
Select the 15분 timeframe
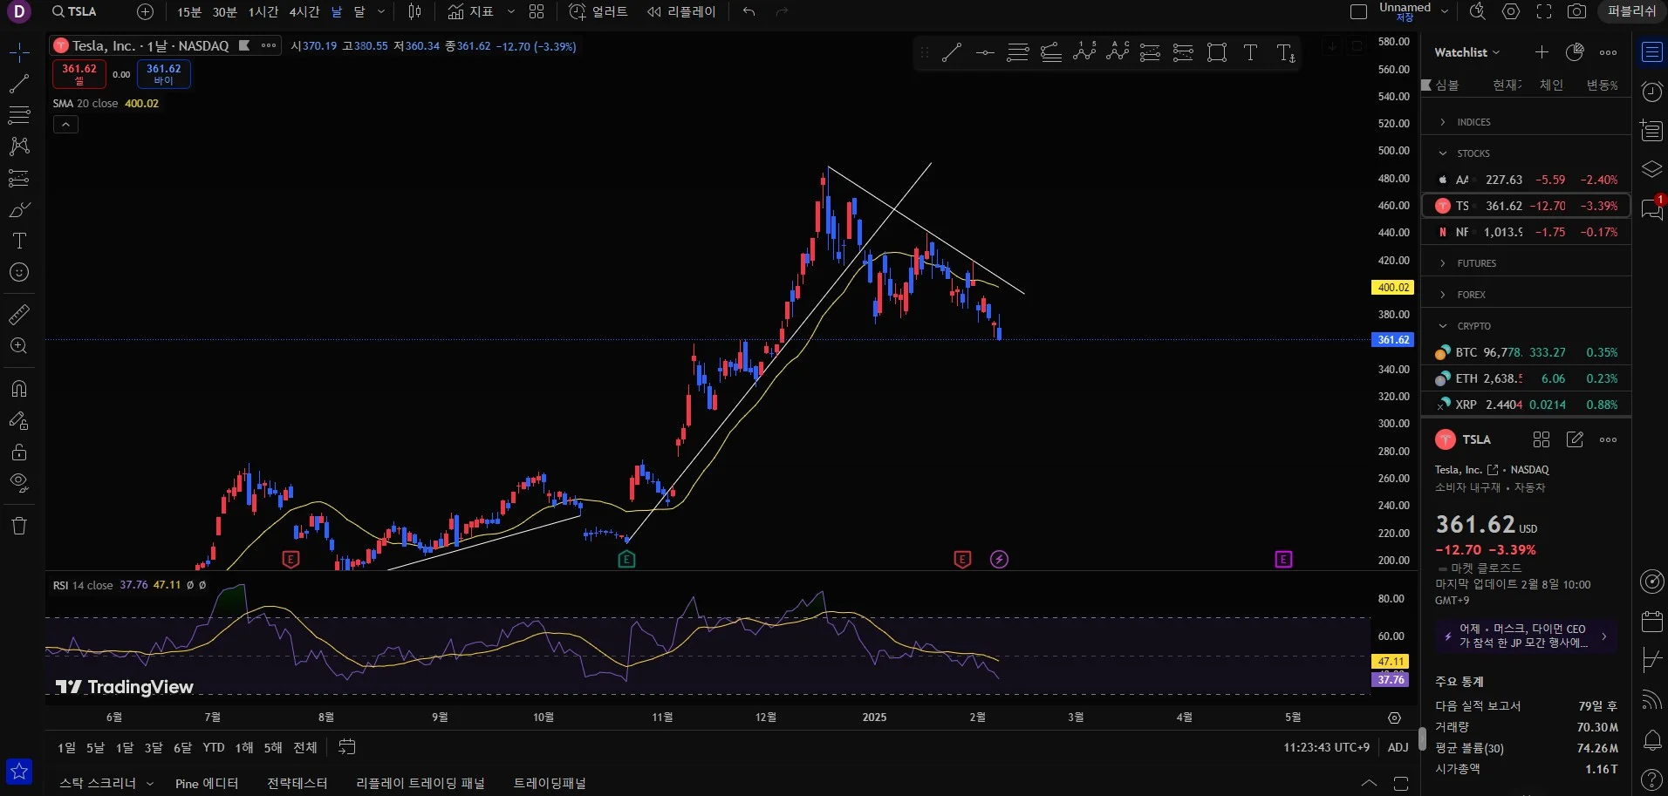[189, 11]
